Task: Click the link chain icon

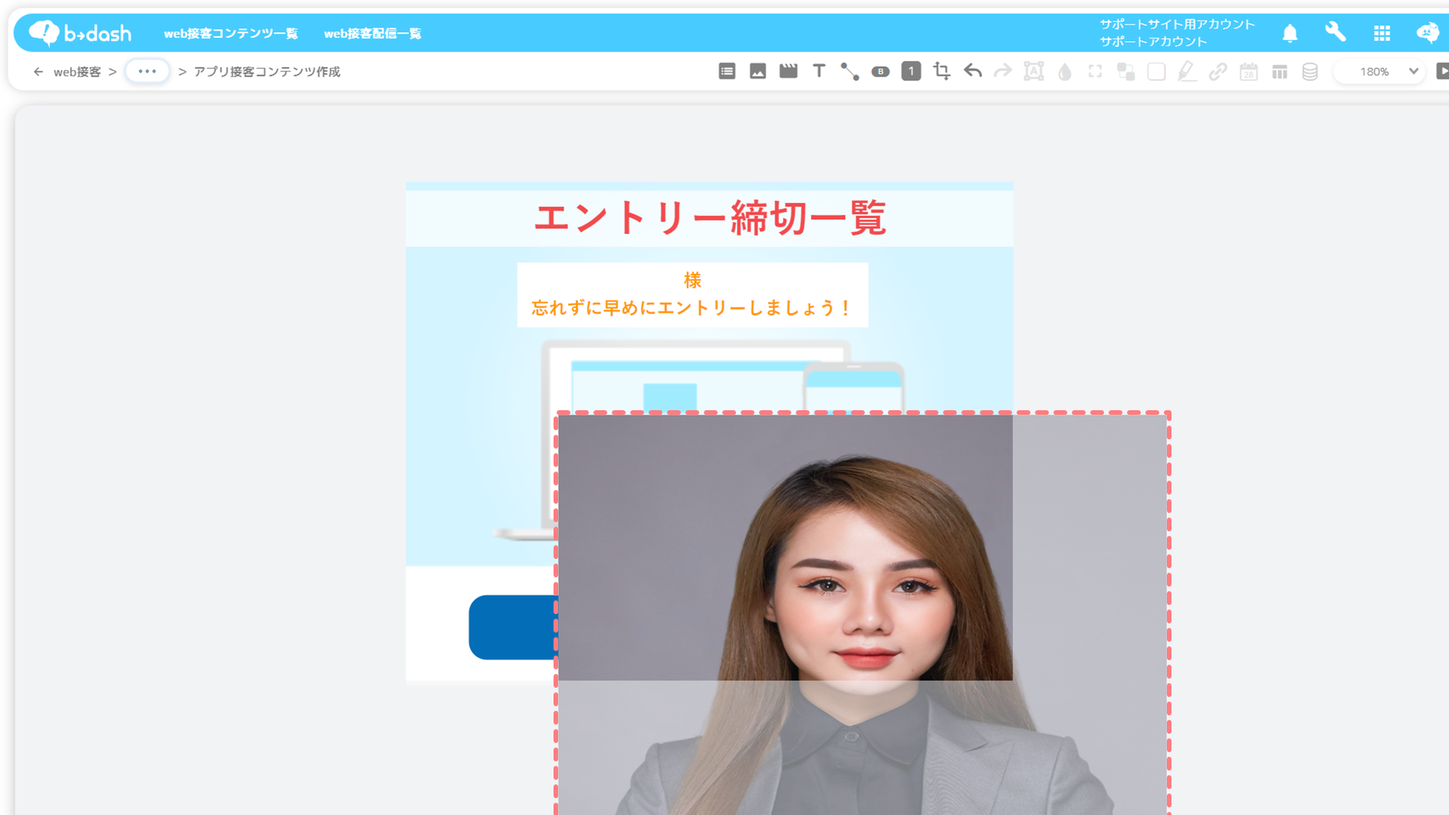Action: click(1217, 71)
